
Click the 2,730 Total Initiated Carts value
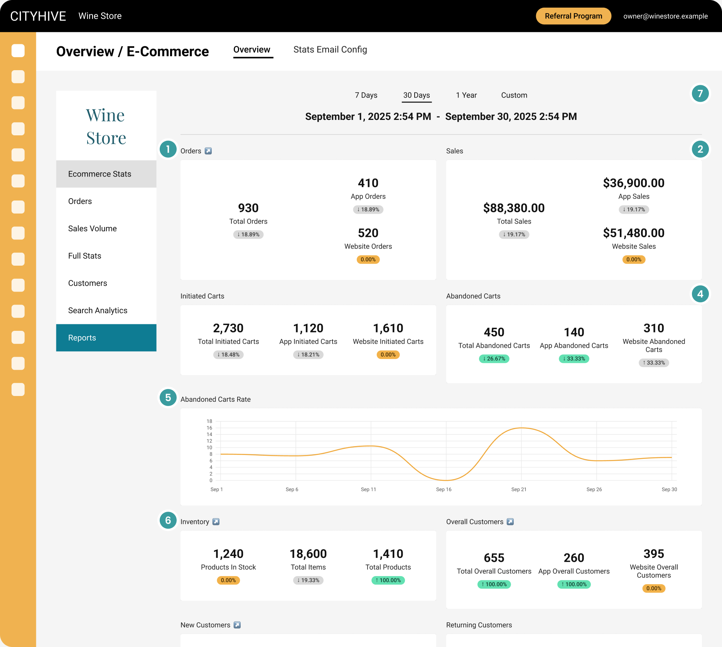click(x=228, y=328)
